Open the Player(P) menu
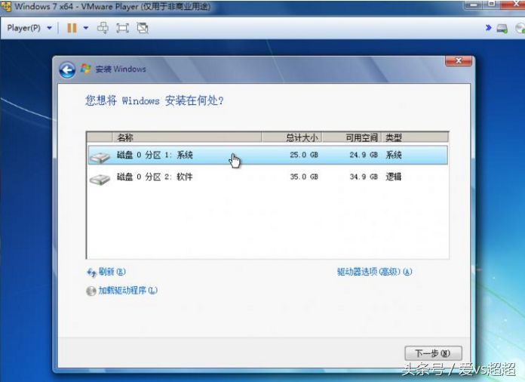 pos(29,28)
